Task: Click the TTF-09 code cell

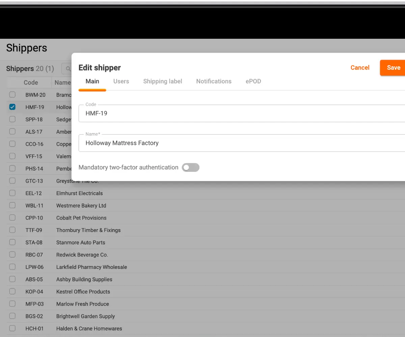Action: pos(34,230)
